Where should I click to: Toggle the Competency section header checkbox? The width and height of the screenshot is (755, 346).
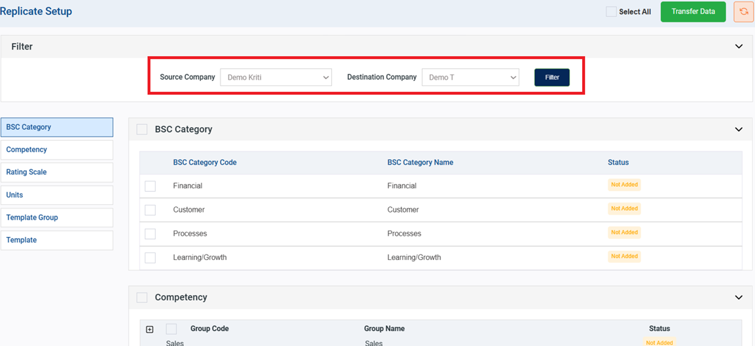[x=142, y=298]
